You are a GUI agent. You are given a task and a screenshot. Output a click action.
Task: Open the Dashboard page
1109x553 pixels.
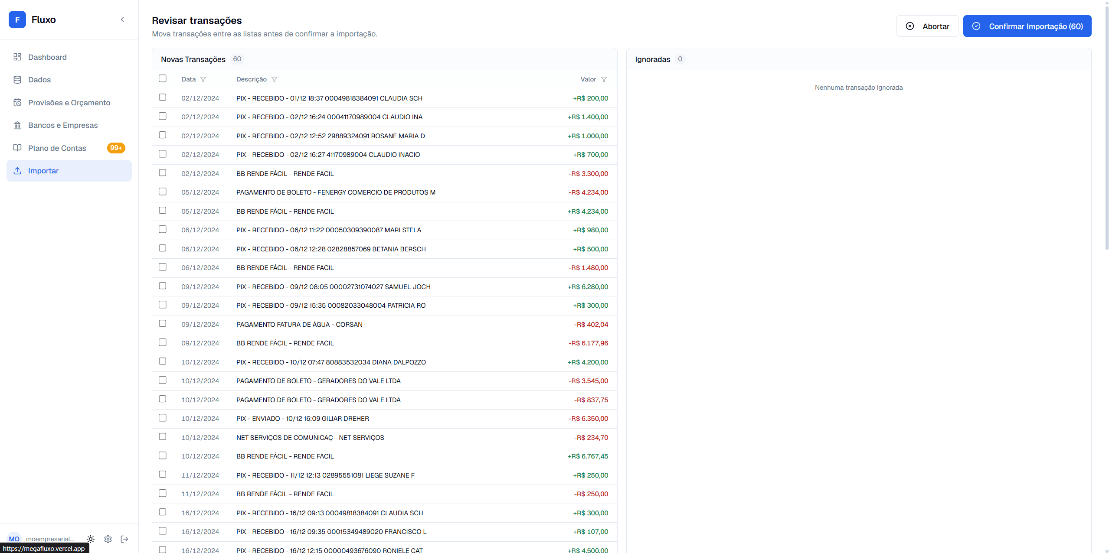point(69,57)
